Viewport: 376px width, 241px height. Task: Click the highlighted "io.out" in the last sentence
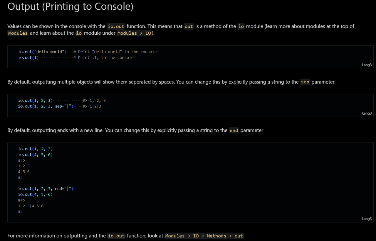coord(116,236)
